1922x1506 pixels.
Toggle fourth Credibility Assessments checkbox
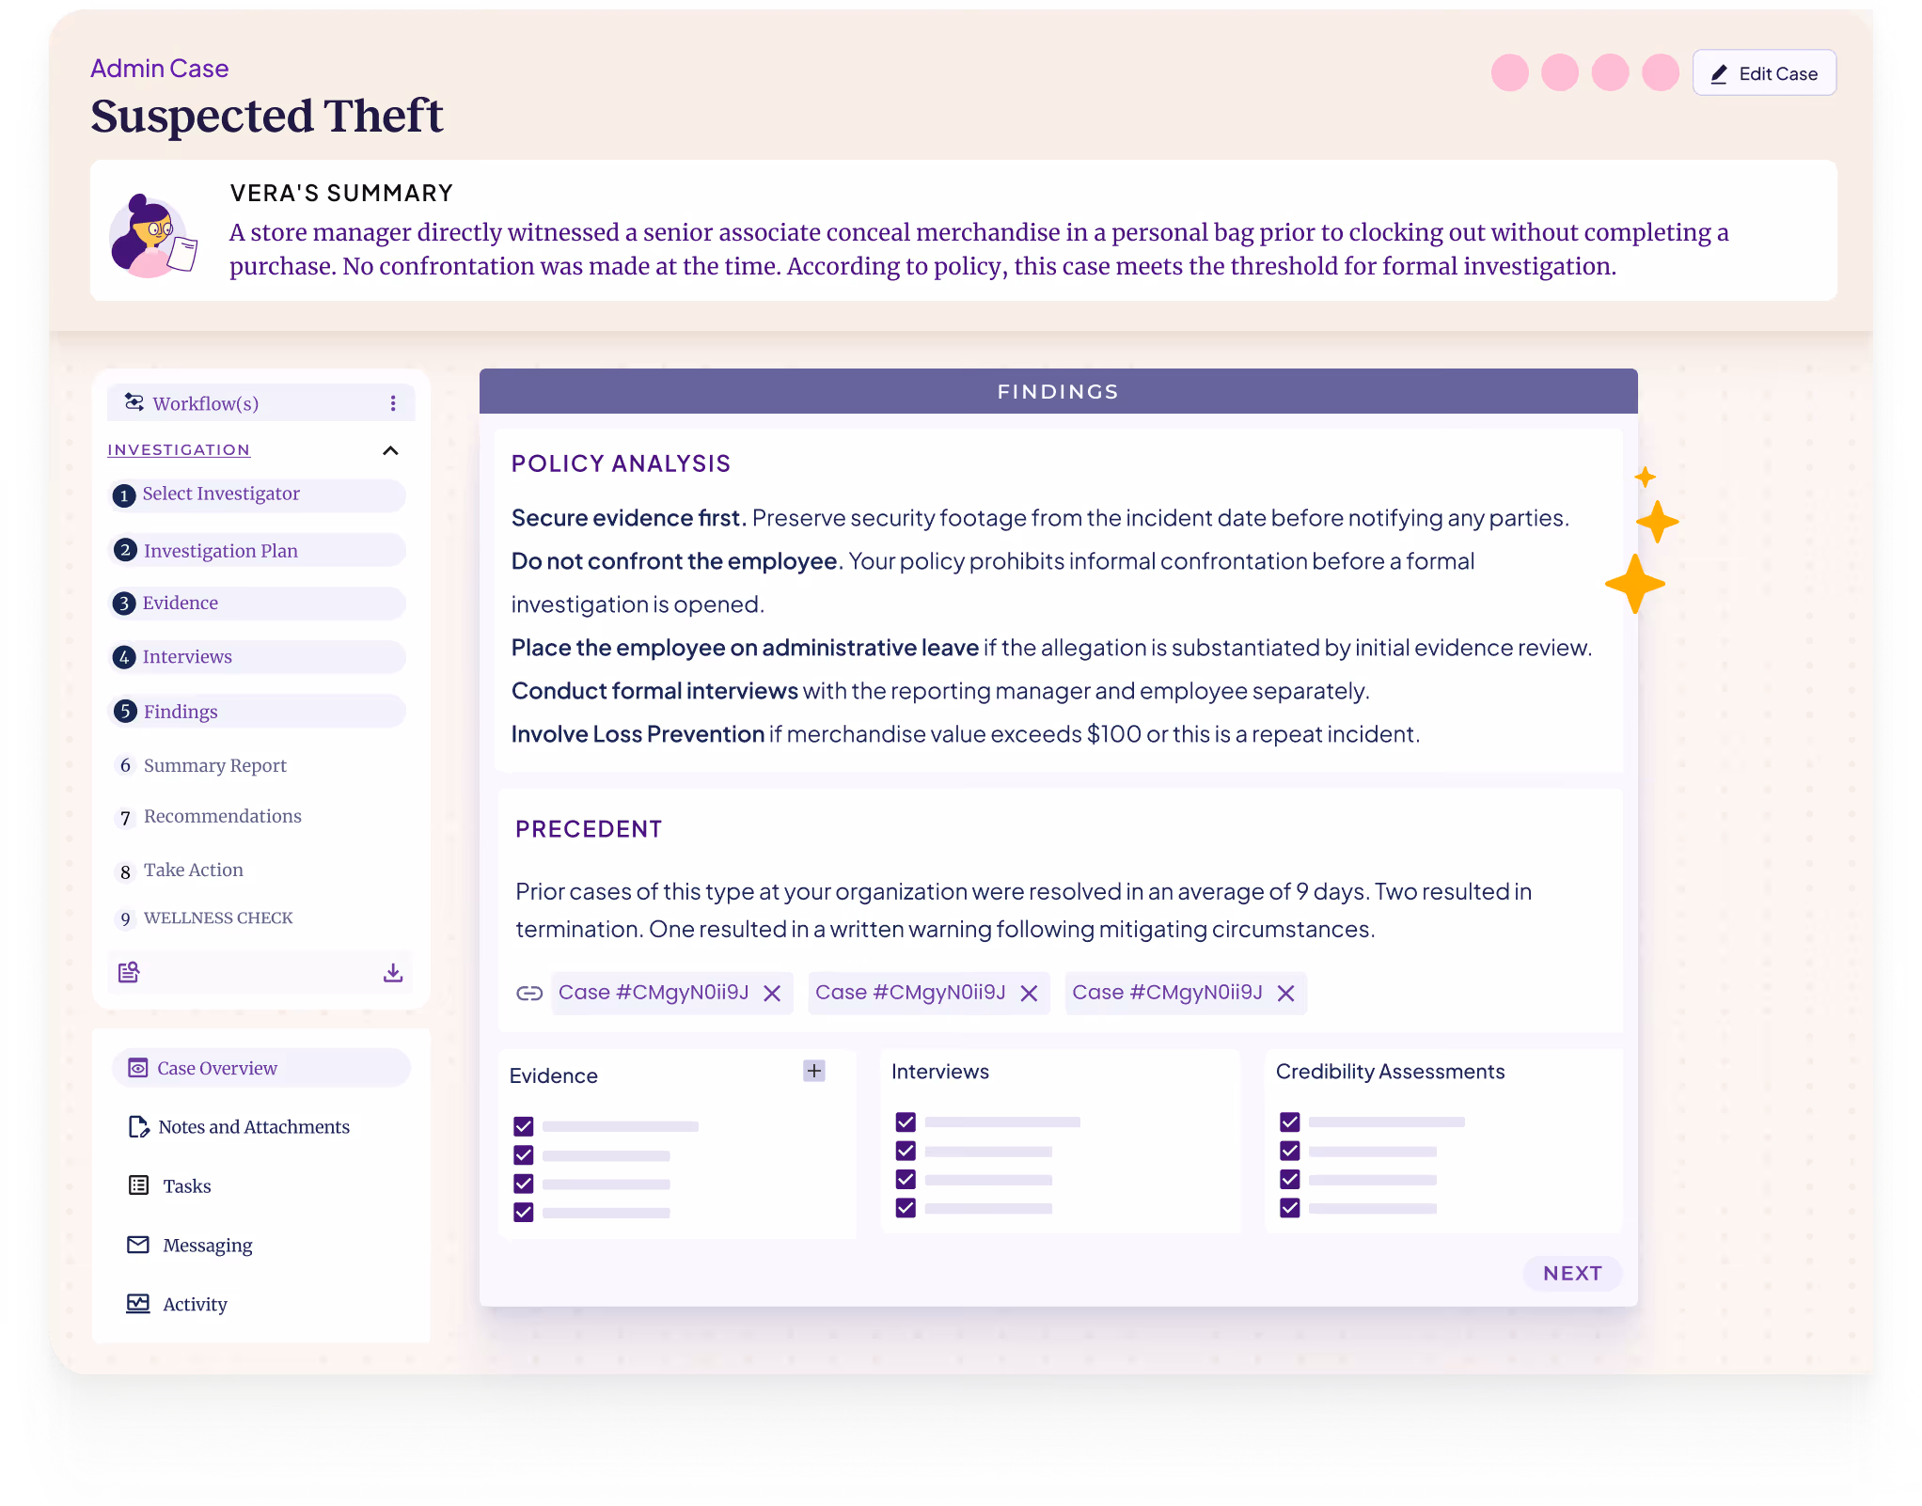pos(1290,1208)
